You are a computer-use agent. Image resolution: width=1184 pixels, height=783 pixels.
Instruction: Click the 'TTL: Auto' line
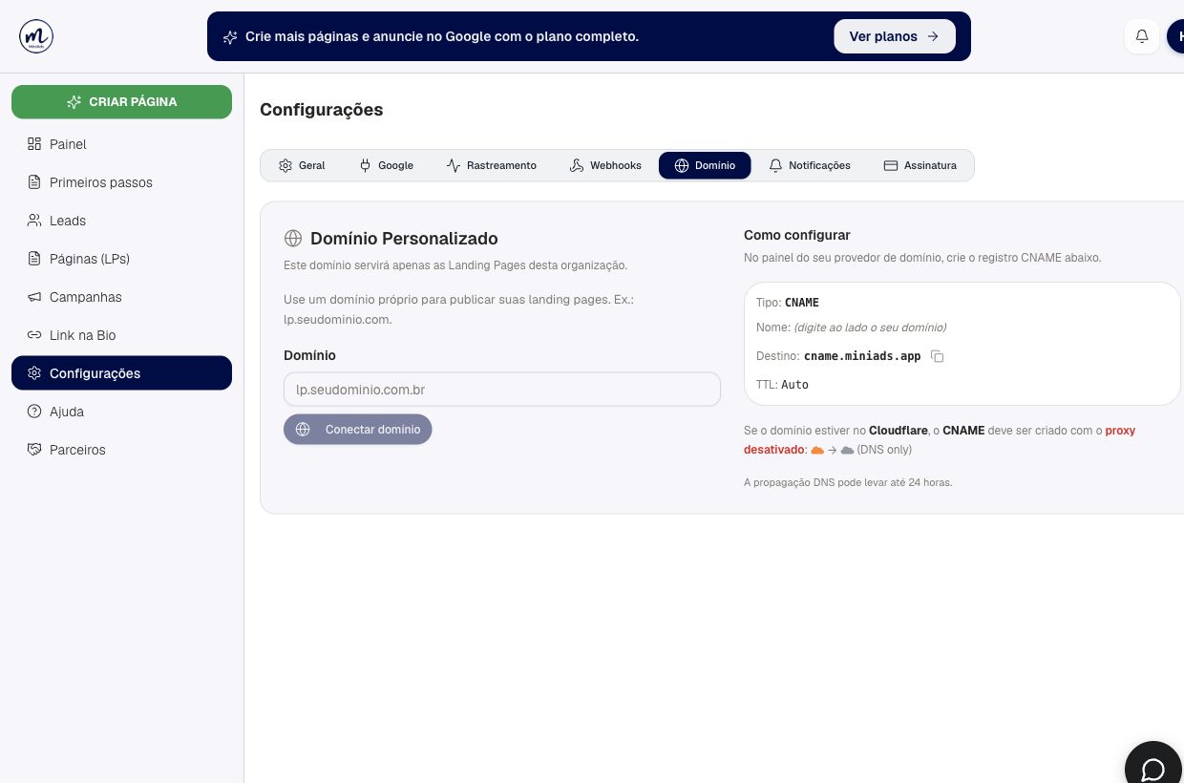pos(782,385)
